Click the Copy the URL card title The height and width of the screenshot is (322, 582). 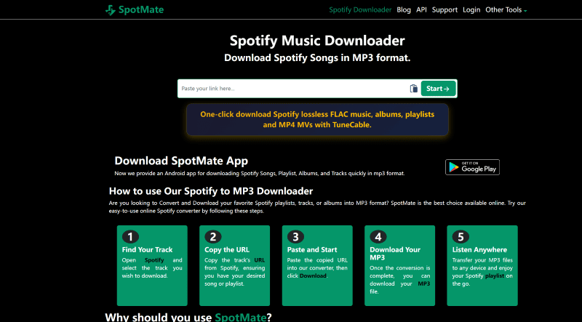click(x=227, y=249)
